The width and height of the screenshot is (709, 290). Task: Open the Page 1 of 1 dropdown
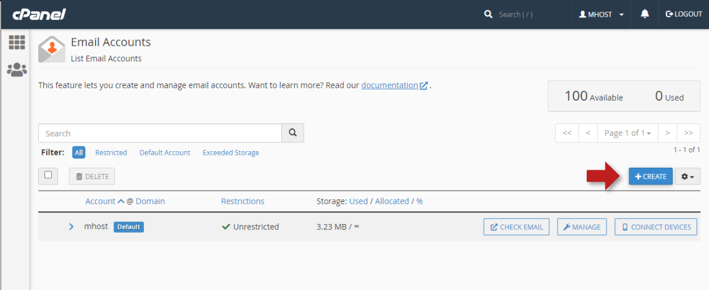628,133
